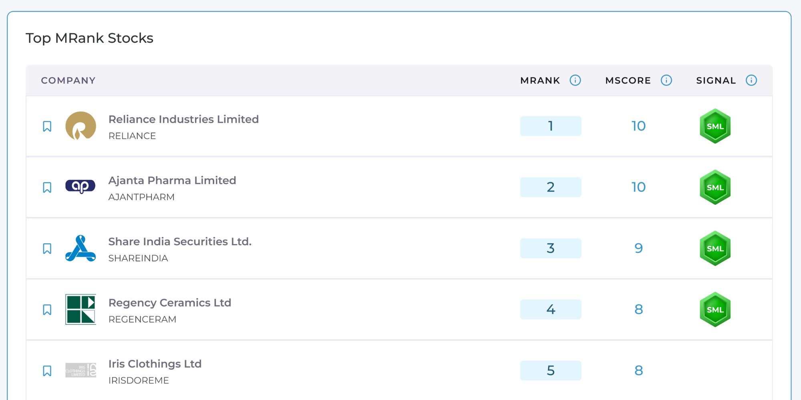Click MRank badge 5 for Iris Clothings
Viewport: 801px width, 400px height.
pos(551,370)
